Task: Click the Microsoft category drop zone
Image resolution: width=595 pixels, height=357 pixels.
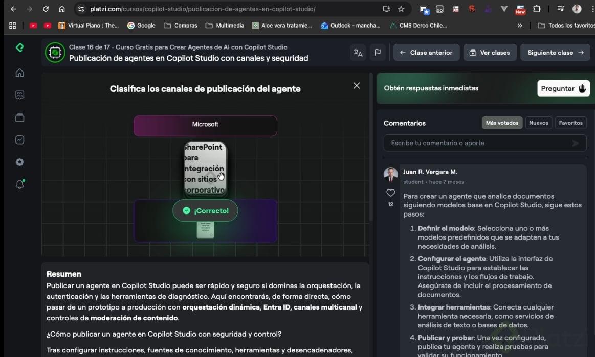Action: [205, 126]
